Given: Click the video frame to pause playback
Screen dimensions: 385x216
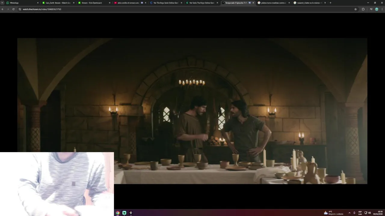Looking at the screenshot, I should coord(192,111).
